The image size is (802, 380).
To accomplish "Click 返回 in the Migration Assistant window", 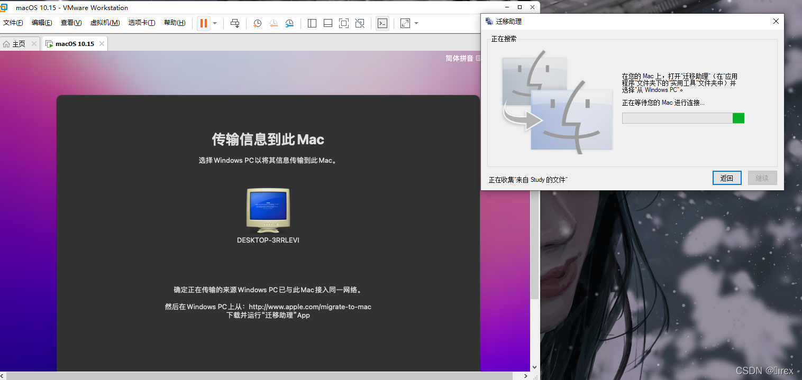I will (727, 178).
